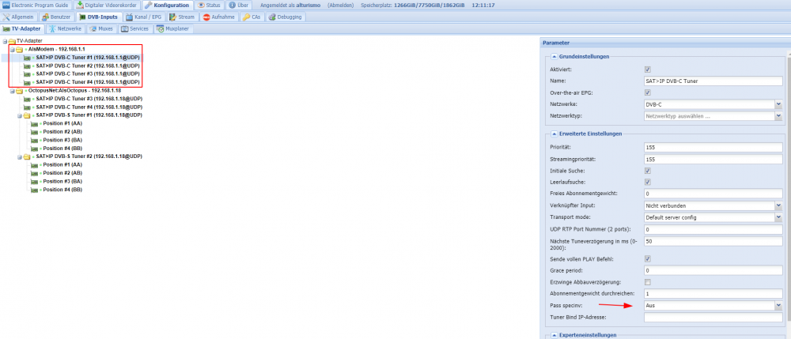Click tuner card icon of DVB-C Tuner #4 (192.168.1.1)
The height and width of the screenshot is (339, 791).
pos(27,82)
